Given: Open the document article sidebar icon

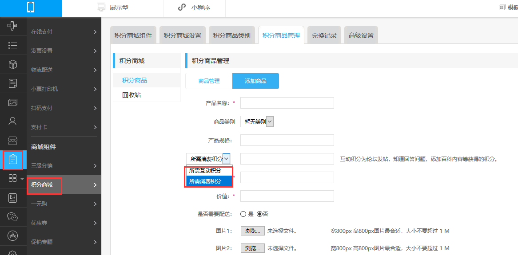Looking at the screenshot, I should 12,83.
